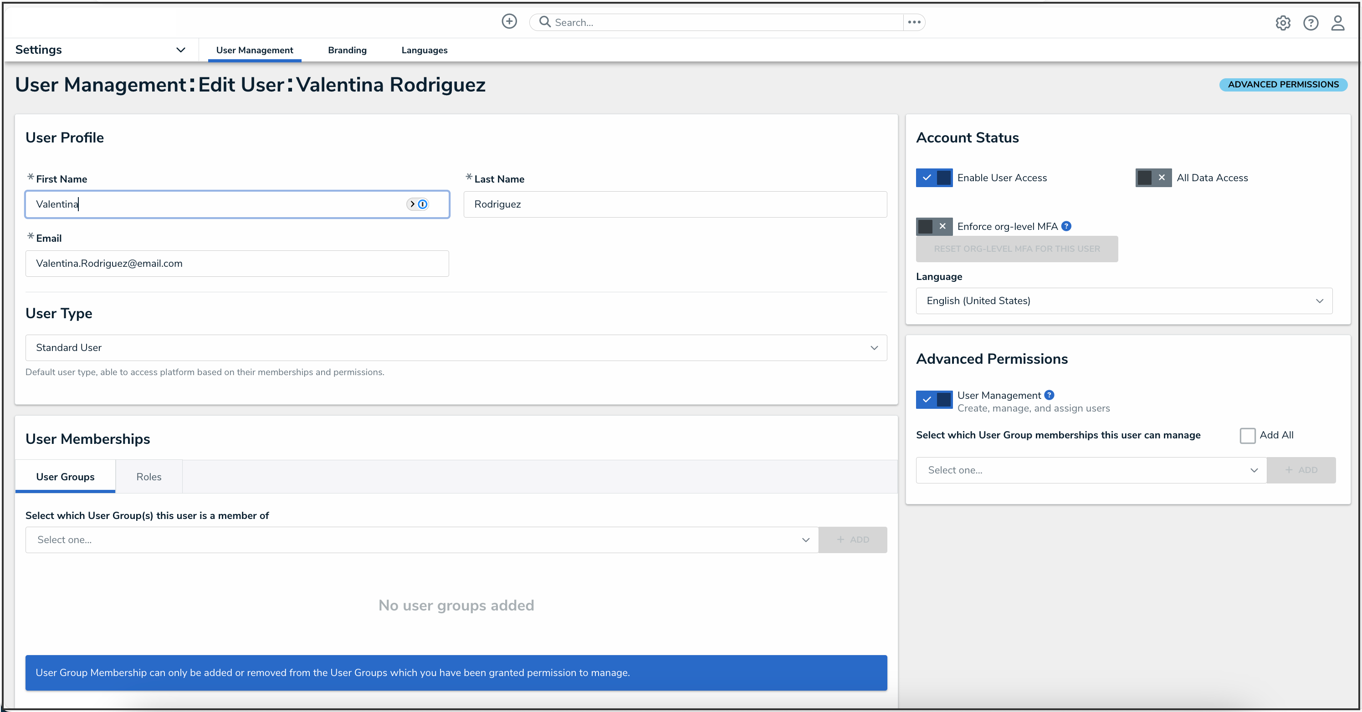1362x712 pixels.
Task: Turn on the All Data Access toggle
Action: click(1153, 178)
